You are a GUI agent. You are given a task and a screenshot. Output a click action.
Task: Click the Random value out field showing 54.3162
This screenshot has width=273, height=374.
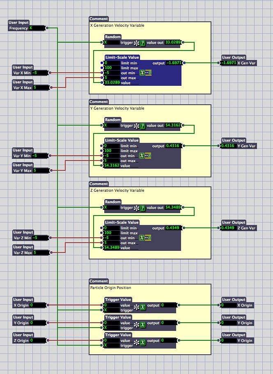[x=172, y=126]
